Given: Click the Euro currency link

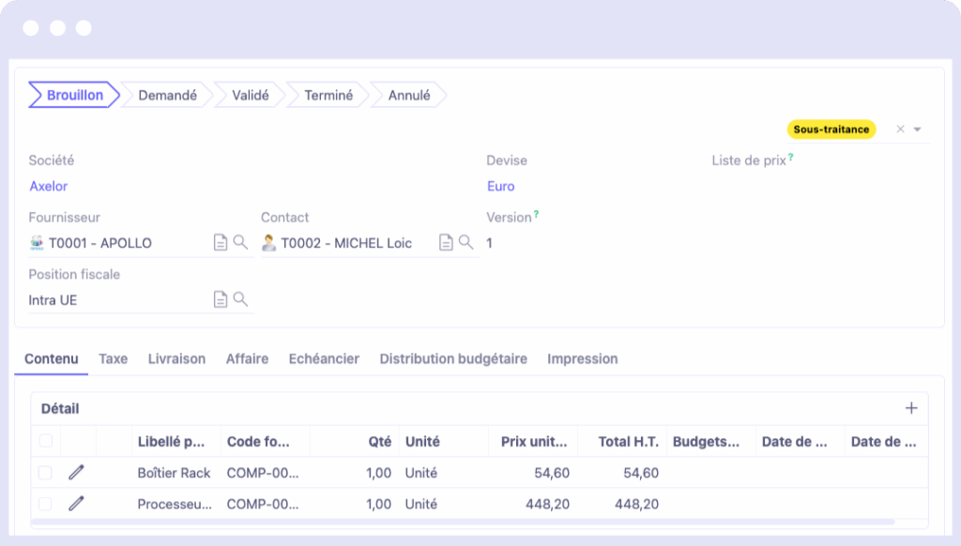Looking at the screenshot, I should click(501, 187).
